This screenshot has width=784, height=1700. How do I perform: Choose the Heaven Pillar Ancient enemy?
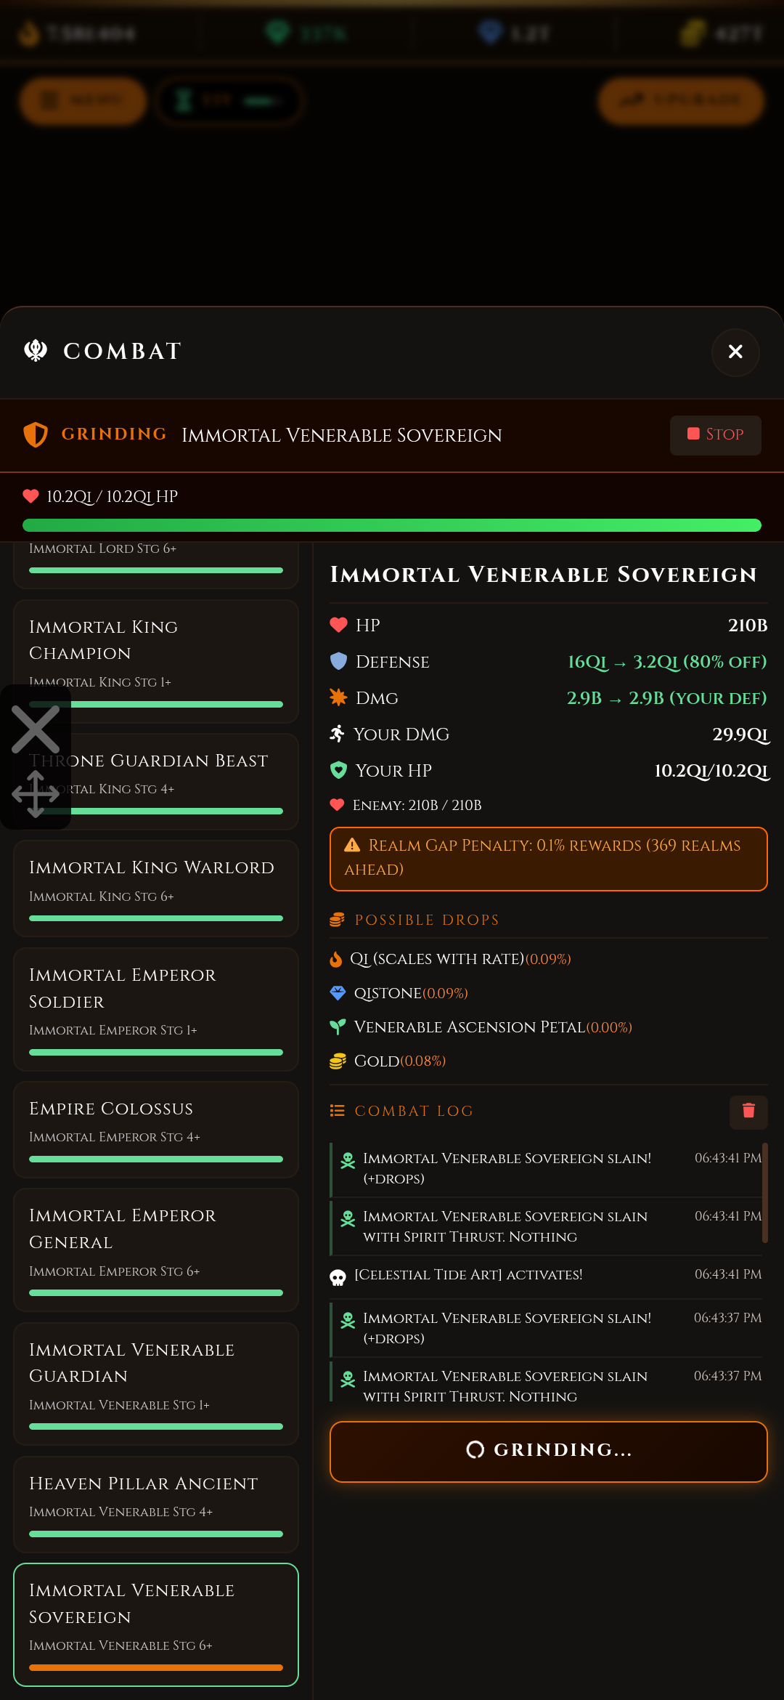[x=156, y=1504]
